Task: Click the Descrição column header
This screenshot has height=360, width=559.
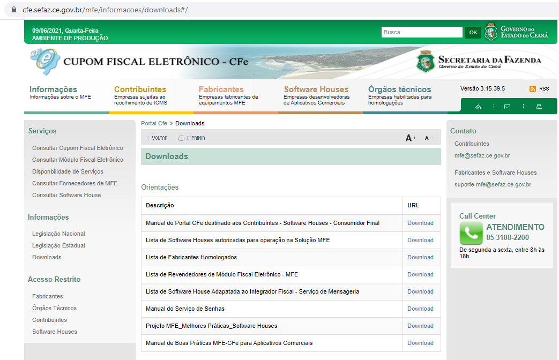Action: tap(160, 205)
